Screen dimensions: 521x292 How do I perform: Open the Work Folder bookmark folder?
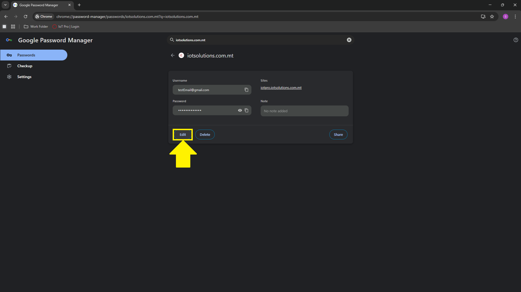coord(36,27)
